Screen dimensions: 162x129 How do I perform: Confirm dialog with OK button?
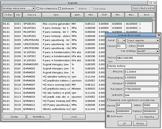click(125, 123)
